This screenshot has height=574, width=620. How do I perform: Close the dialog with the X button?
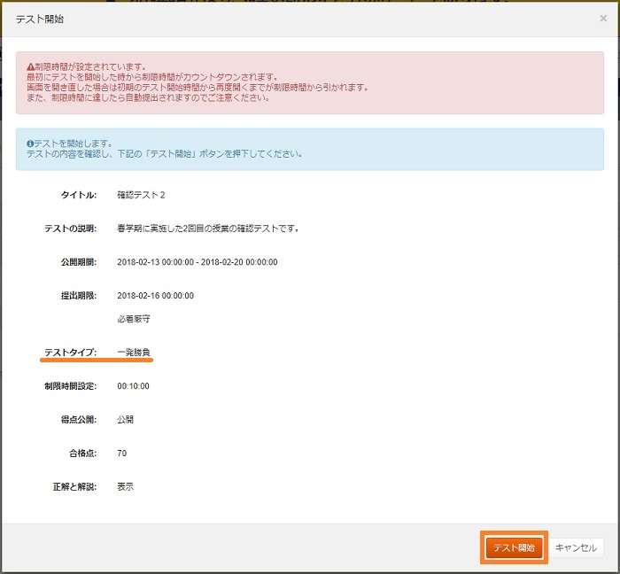[603, 18]
